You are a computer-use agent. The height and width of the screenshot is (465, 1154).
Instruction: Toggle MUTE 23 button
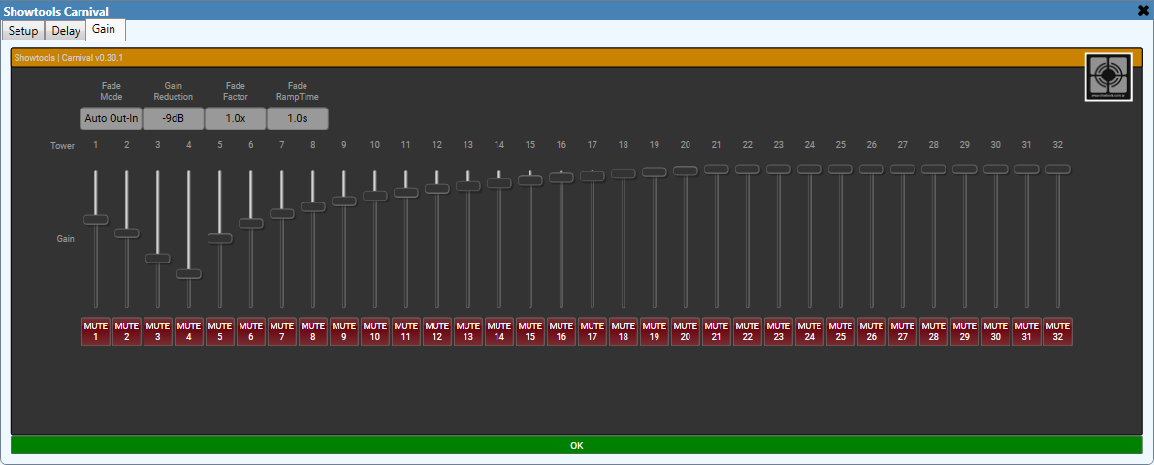(779, 331)
